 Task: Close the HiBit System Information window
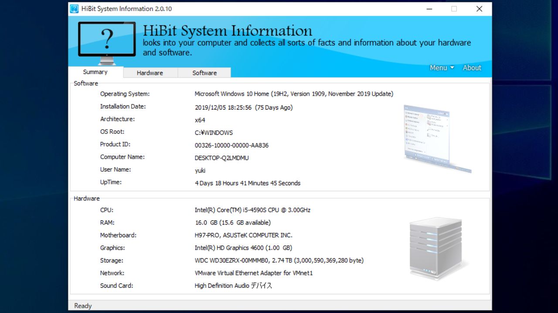479,9
